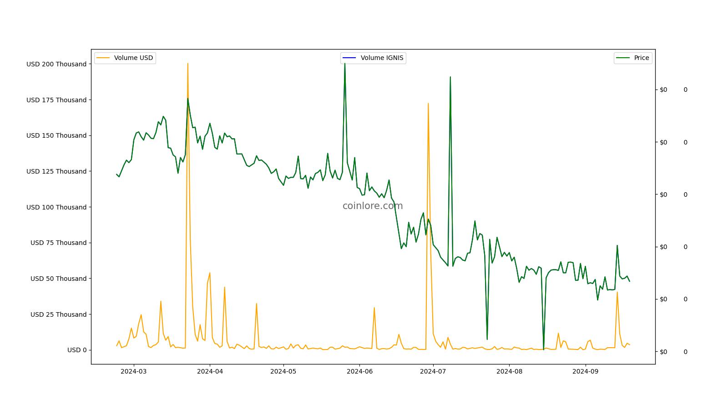The width and height of the screenshot is (728, 409).
Task: Click the 2024-08 date label
Action: point(510,371)
